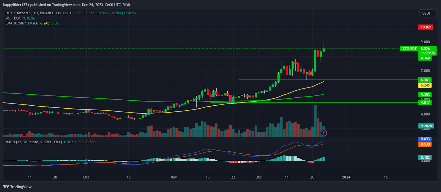This screenshot has height=192, width=441.
Task: Click the 9.202M volume label on the axis
Action: coord(426,126)
